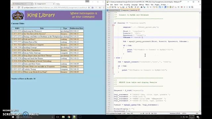Toggle the Indent Guide icon in Notepad++
The image size is (212, 119).
(x=166, y=7)
